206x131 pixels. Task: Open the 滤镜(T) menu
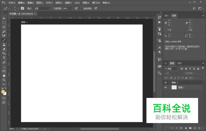68,3
